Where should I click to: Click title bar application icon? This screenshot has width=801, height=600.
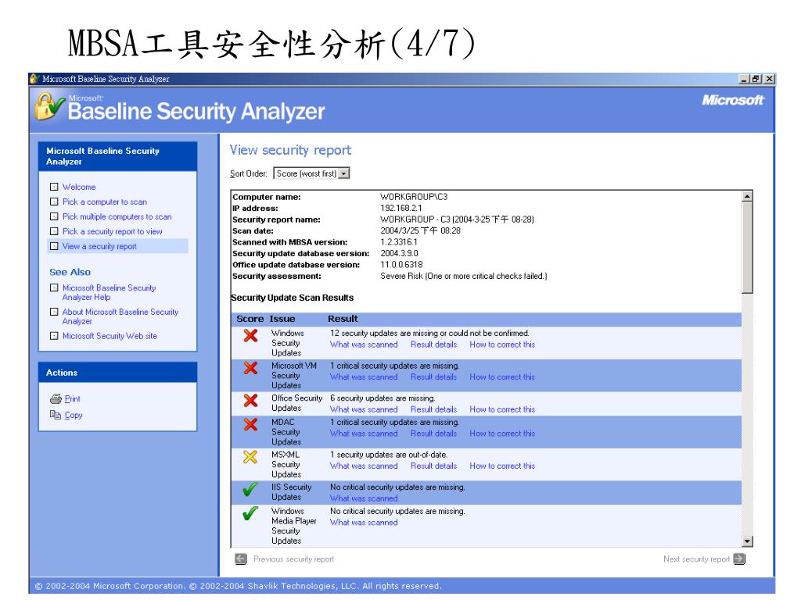click(x=34, y=79)
